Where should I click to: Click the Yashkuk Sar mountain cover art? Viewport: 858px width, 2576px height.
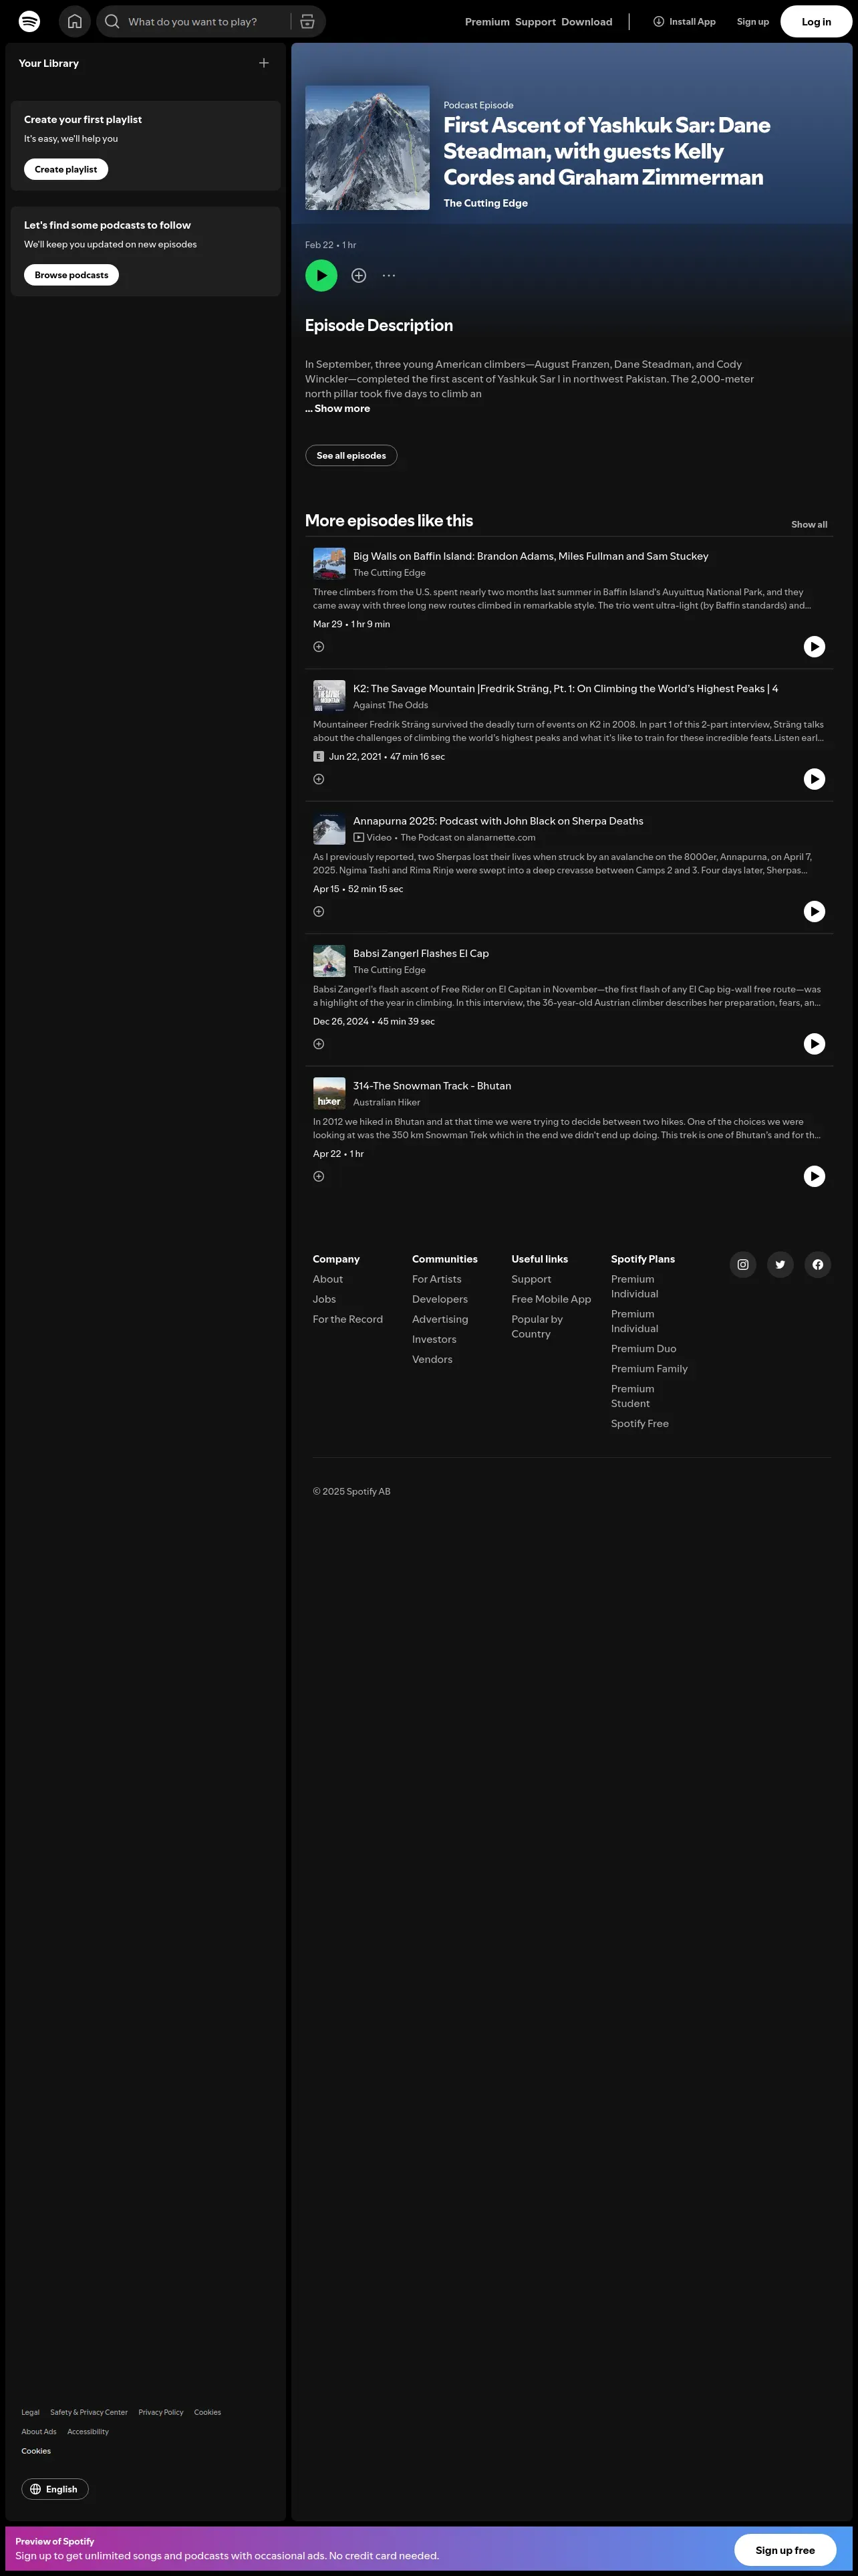[368, 148]
